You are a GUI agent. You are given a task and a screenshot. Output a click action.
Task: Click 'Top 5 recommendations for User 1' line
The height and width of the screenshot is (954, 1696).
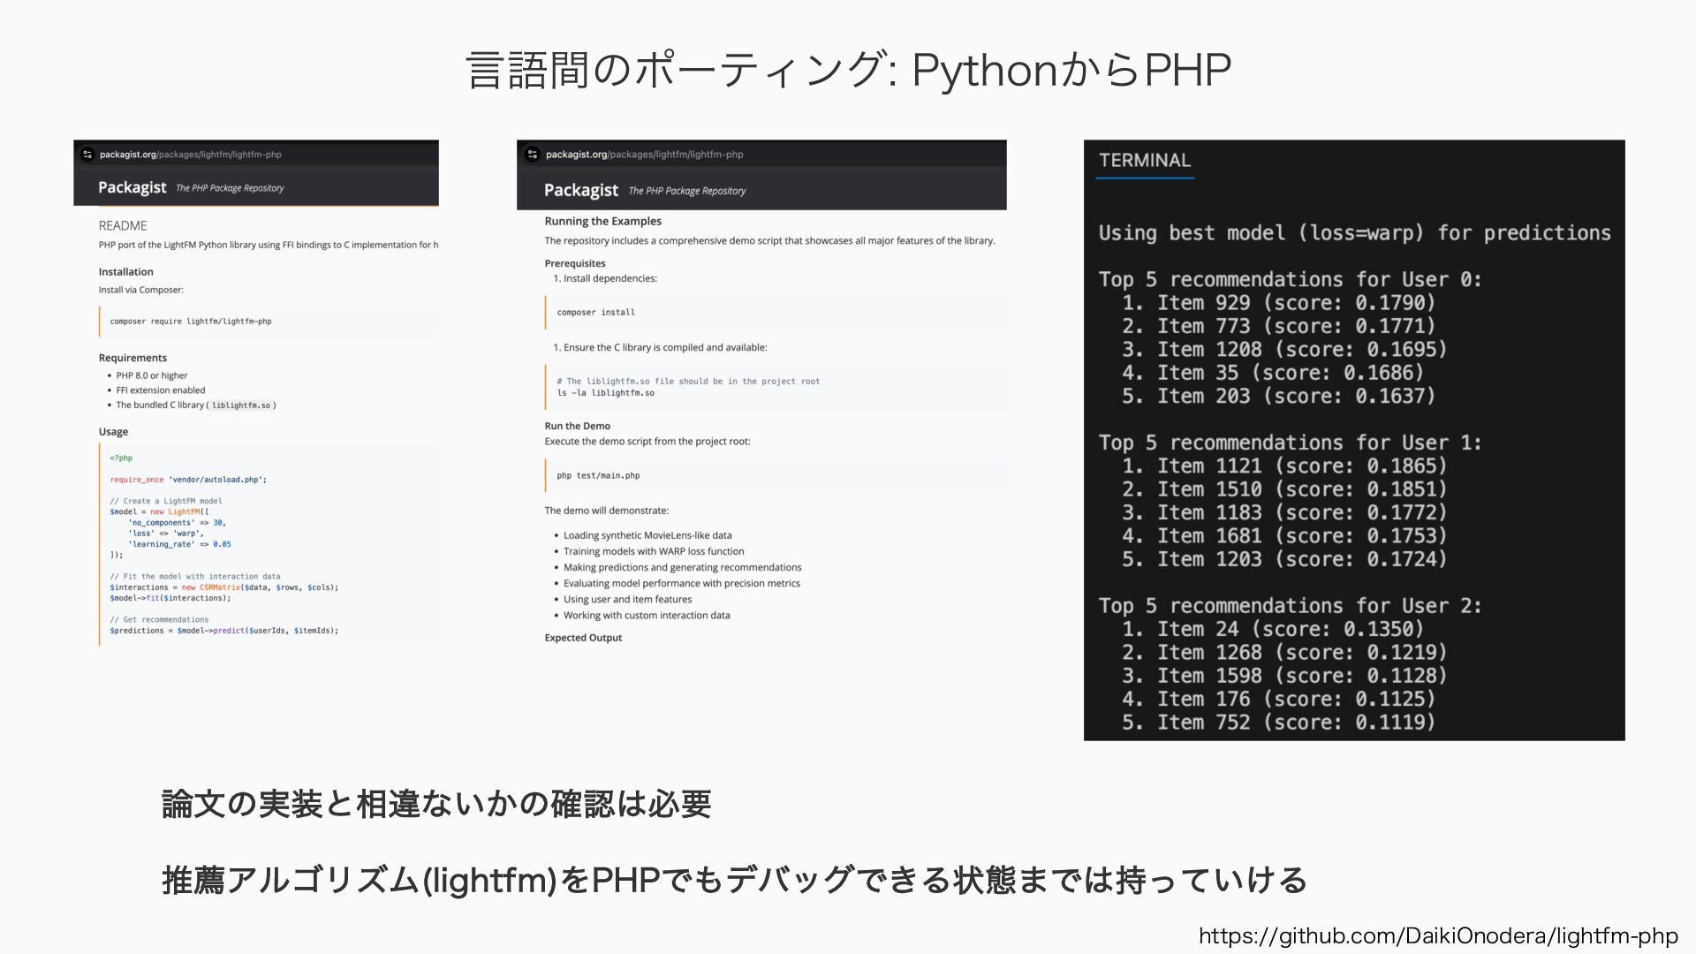point(1291,443)
